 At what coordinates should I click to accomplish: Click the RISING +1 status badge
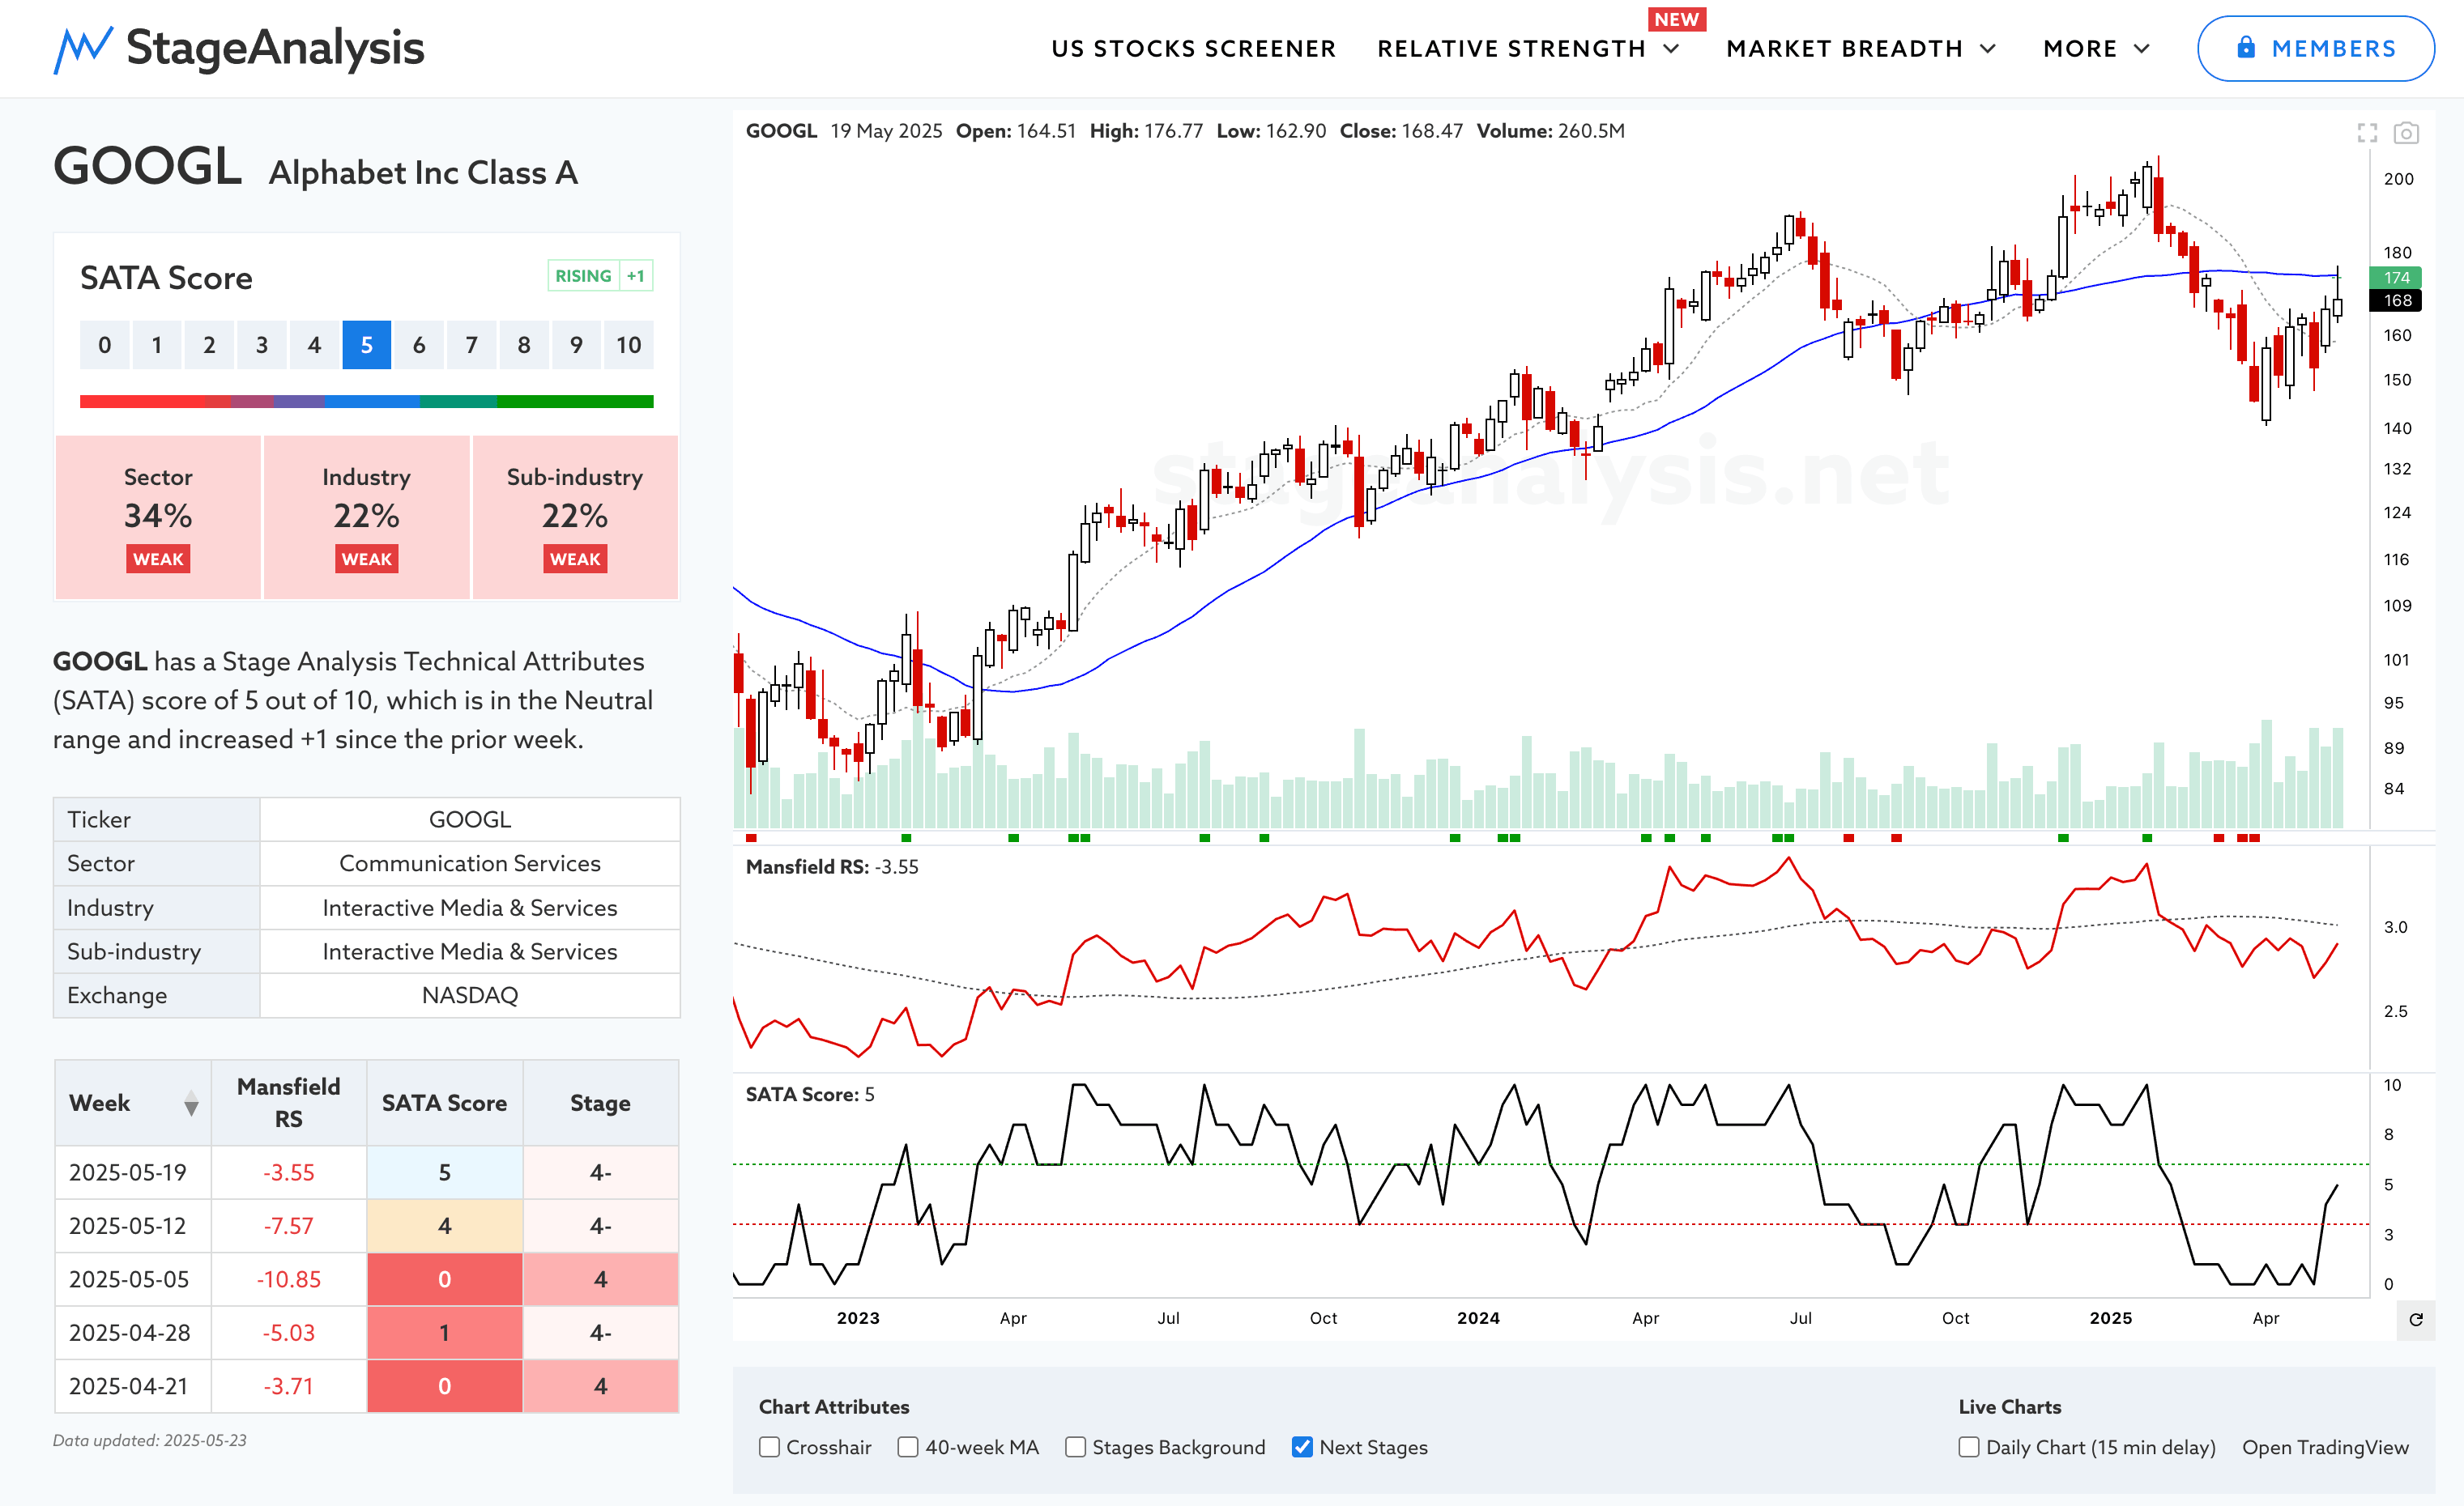[600, 276]
